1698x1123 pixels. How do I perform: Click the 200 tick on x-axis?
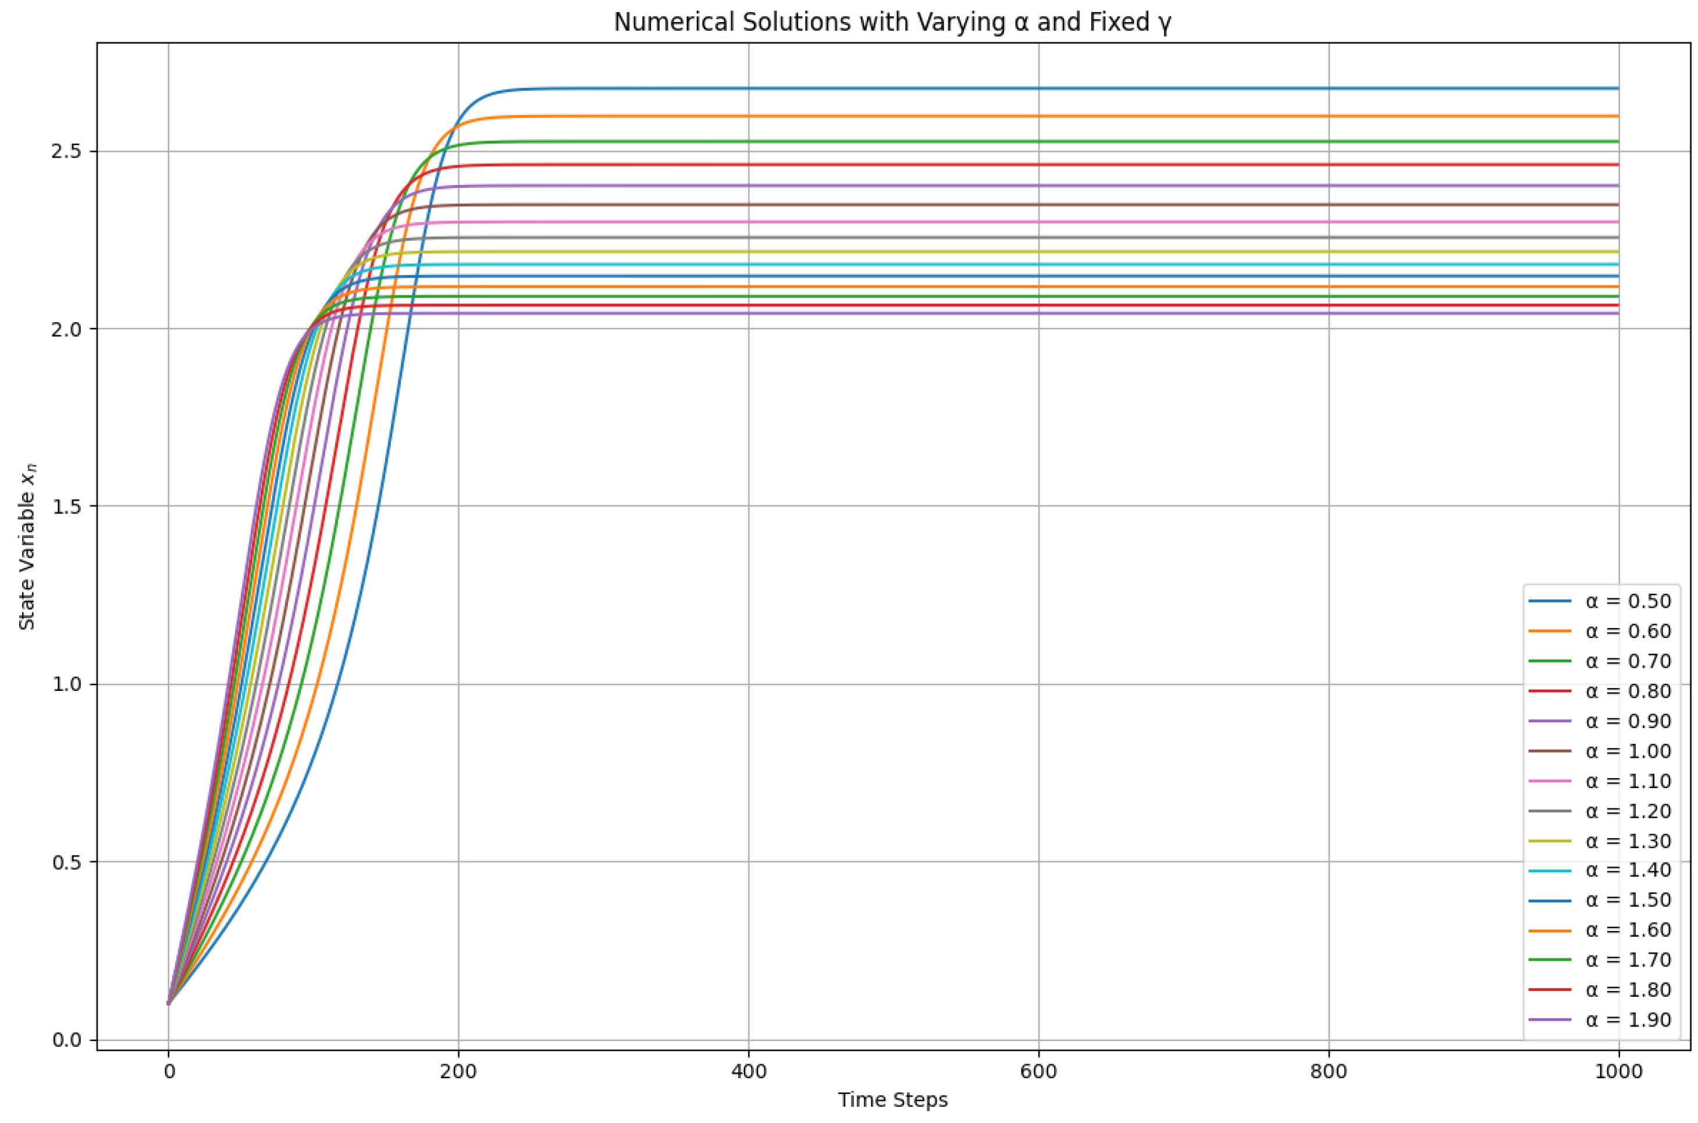(458, 1071)
